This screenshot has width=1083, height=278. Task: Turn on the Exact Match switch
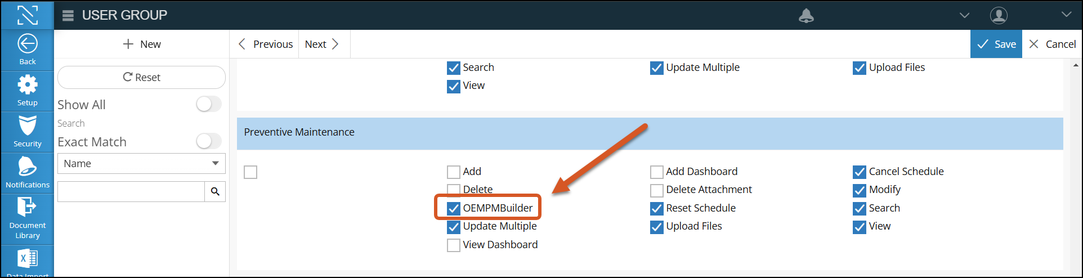[x=208, y=141]
